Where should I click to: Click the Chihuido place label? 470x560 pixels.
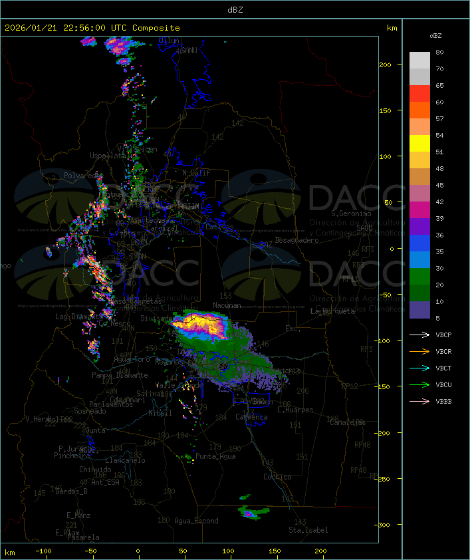(x=95, y=470)
